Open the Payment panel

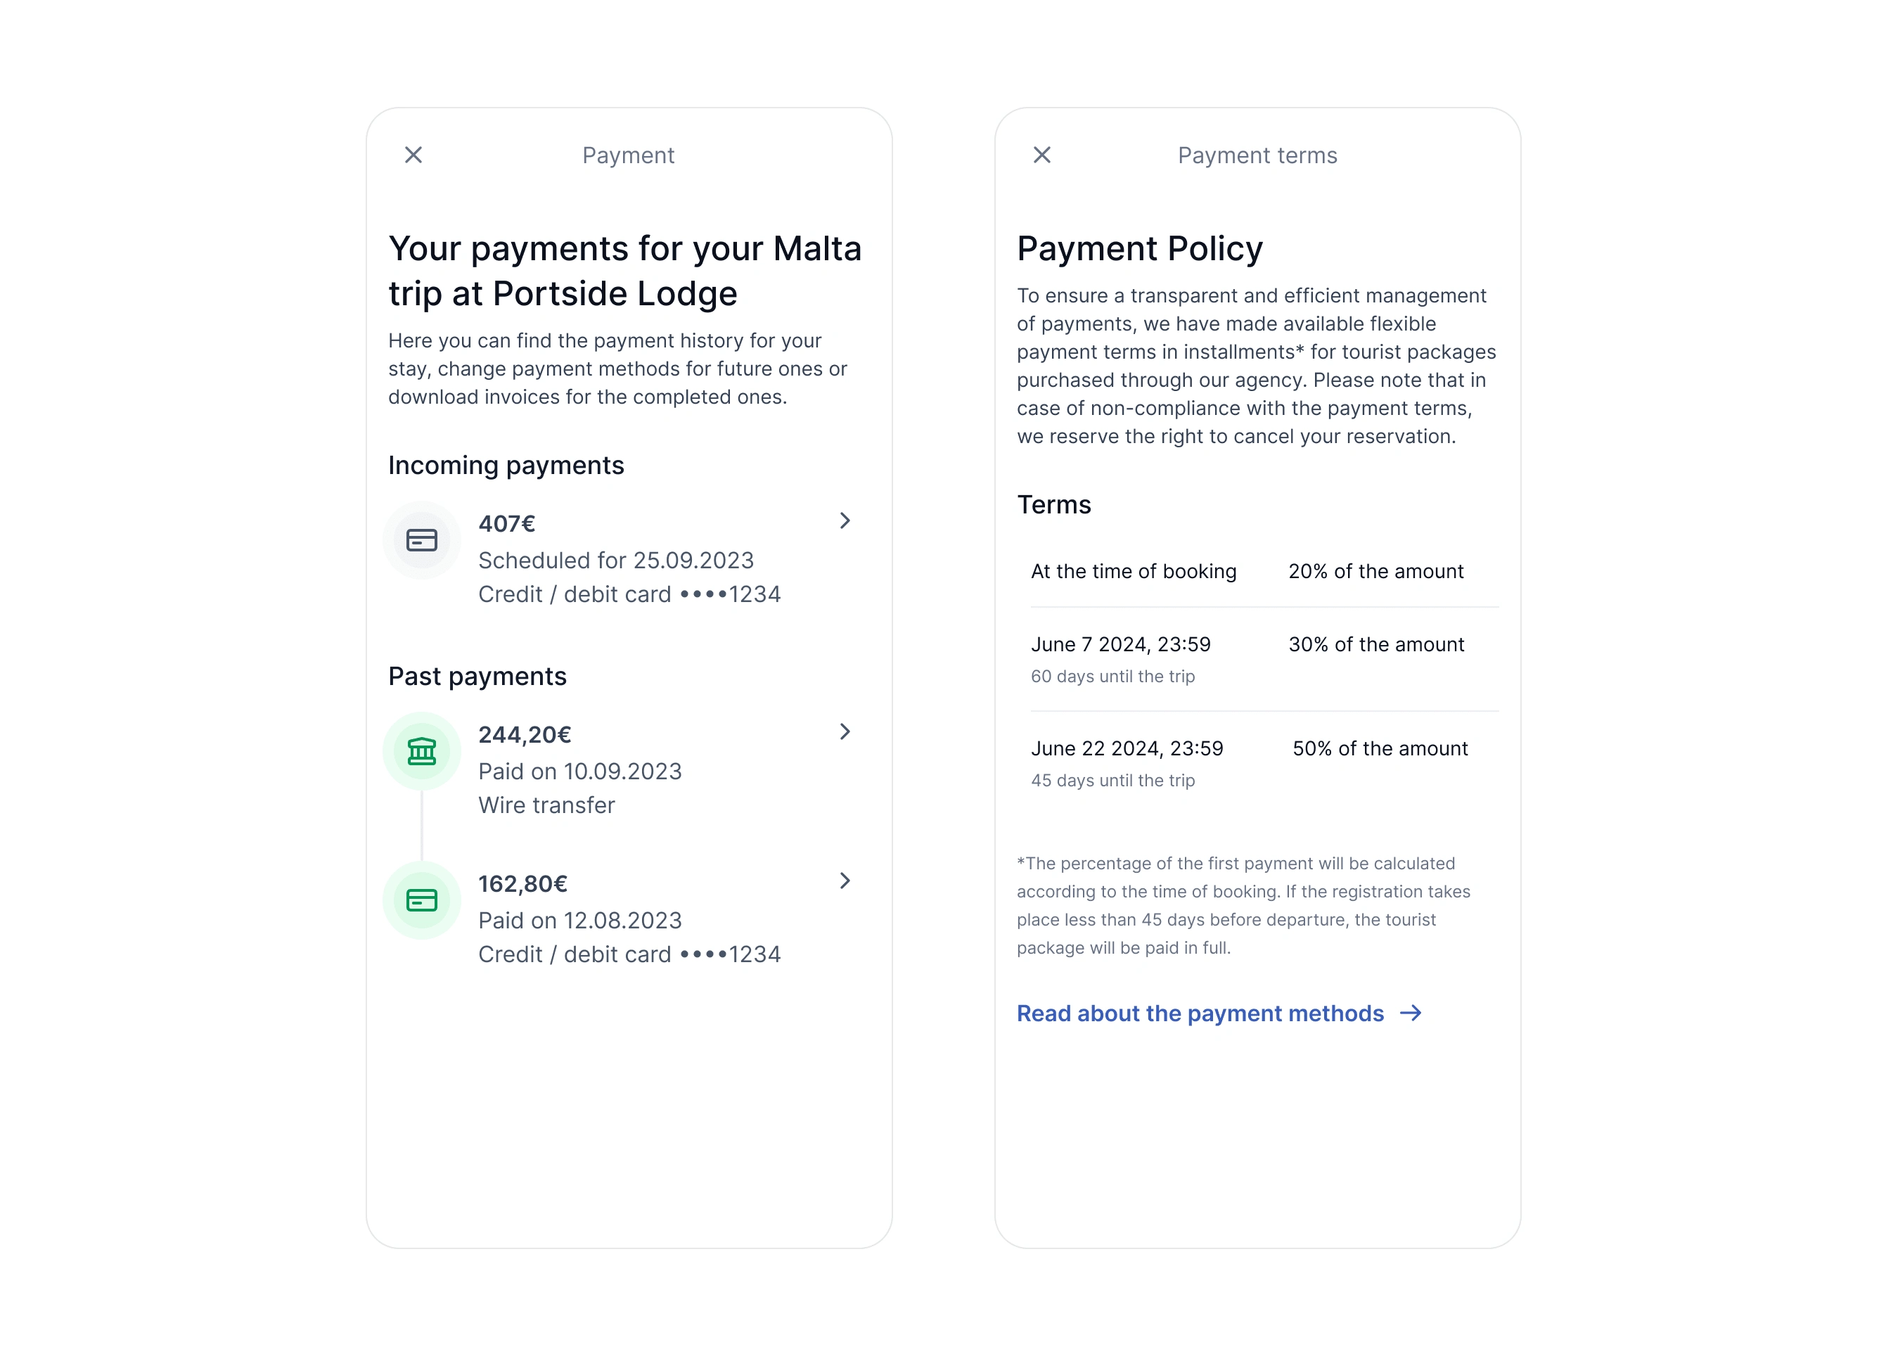coord(629,155)
